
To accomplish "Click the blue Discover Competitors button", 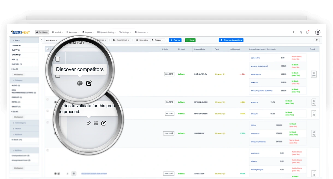I will [x=231, y=40].
